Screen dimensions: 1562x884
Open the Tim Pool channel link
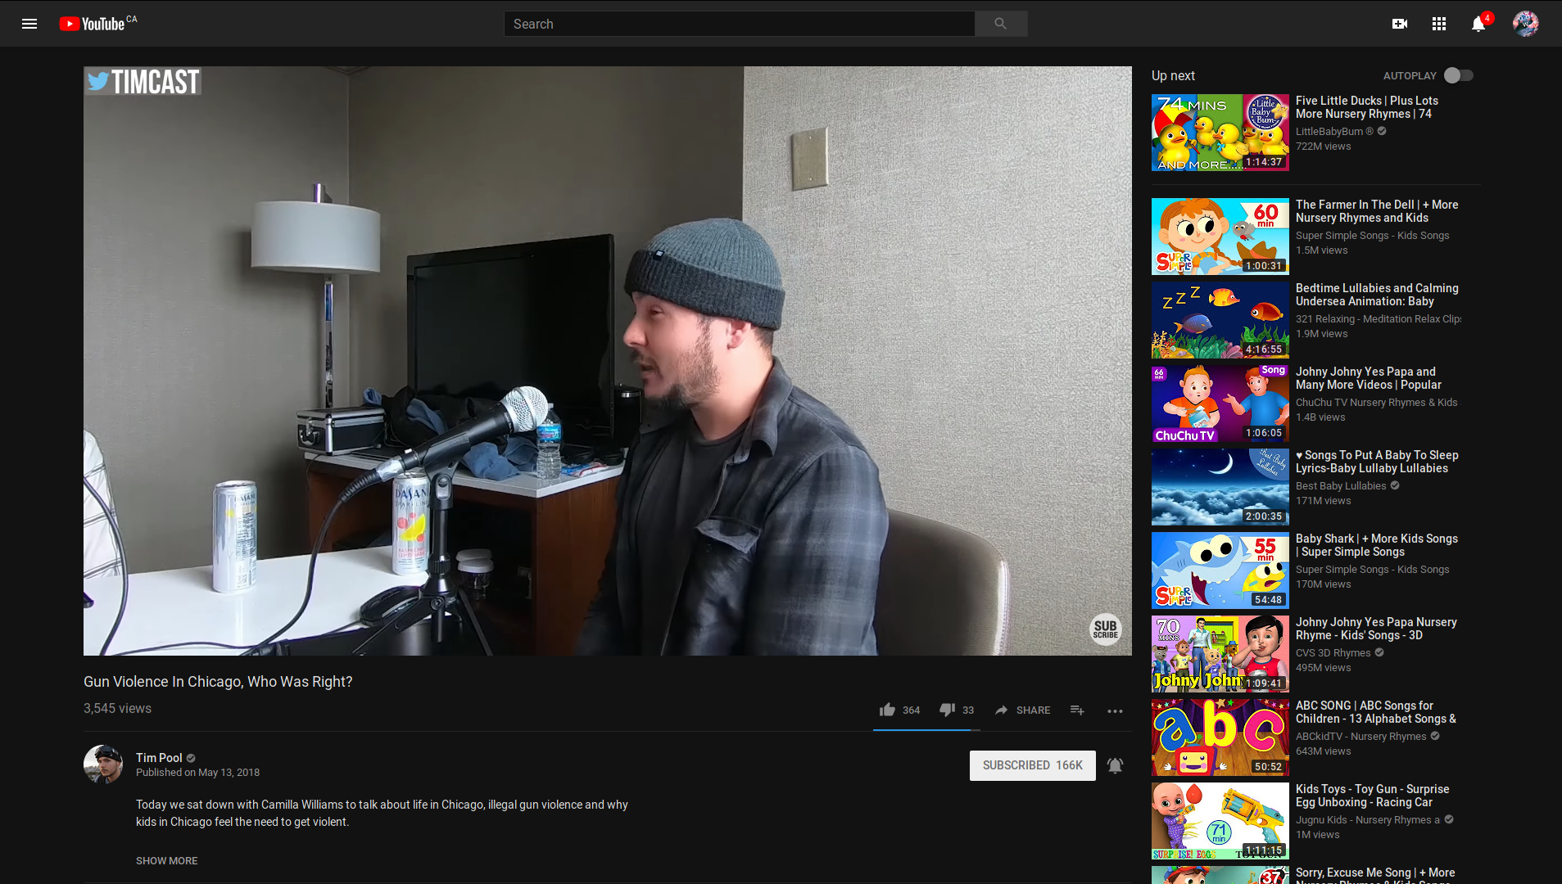pos(159,758)
